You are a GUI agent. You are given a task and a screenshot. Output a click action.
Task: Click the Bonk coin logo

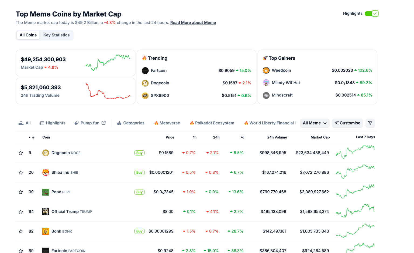pyautogui.click(x=45, y=231)
